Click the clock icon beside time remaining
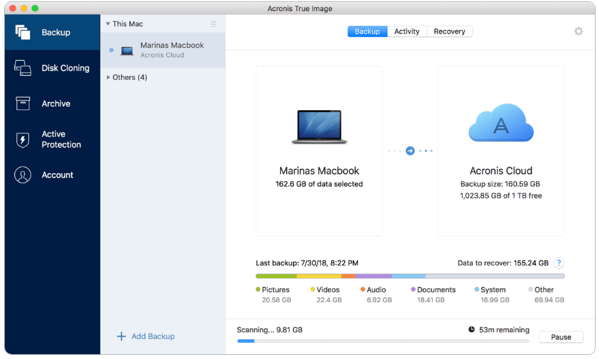This screenshot has width=599, height=359. click(x=472, y=329)
